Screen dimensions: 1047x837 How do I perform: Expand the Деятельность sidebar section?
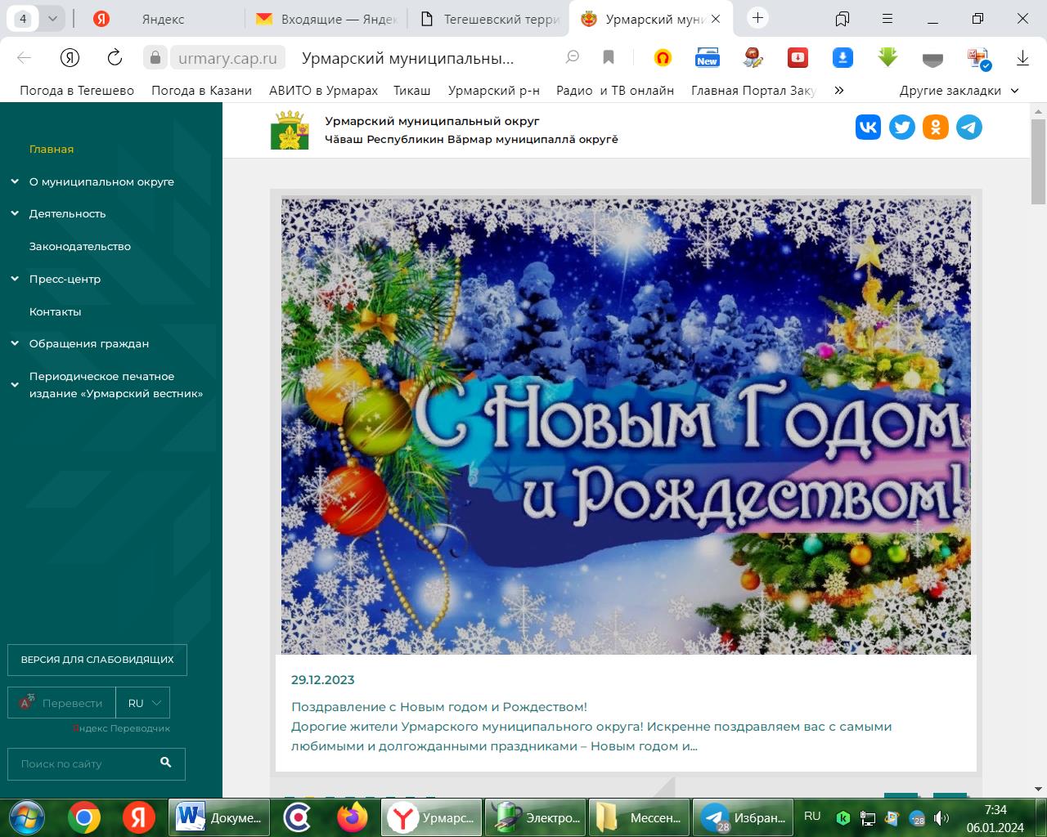tap(15, 213)
